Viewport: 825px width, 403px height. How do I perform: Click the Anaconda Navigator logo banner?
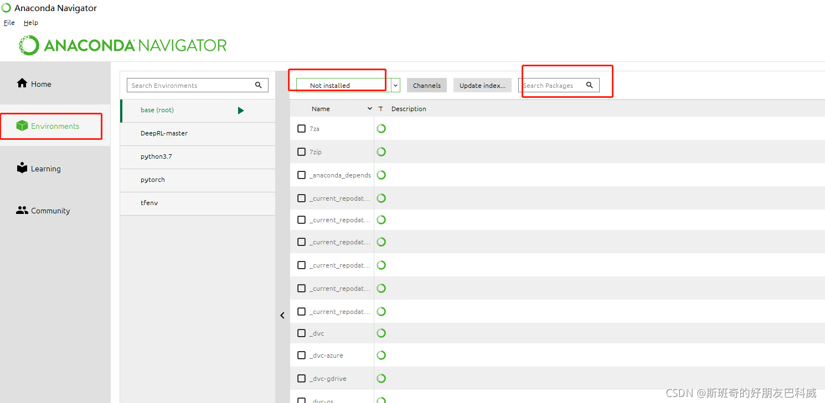[x=122, y=45]
